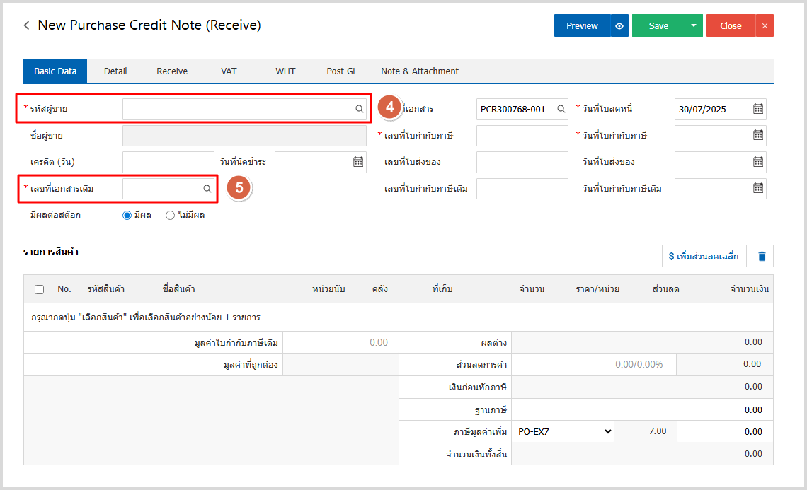Select the มีผล radio option
This screenshot has width=807, height=490.
[x=127, y=215]
